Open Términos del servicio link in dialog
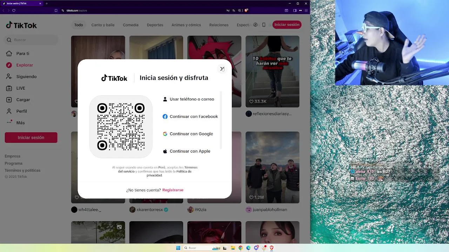The width and height of the screenshot is (449, 252). [158, 169]
